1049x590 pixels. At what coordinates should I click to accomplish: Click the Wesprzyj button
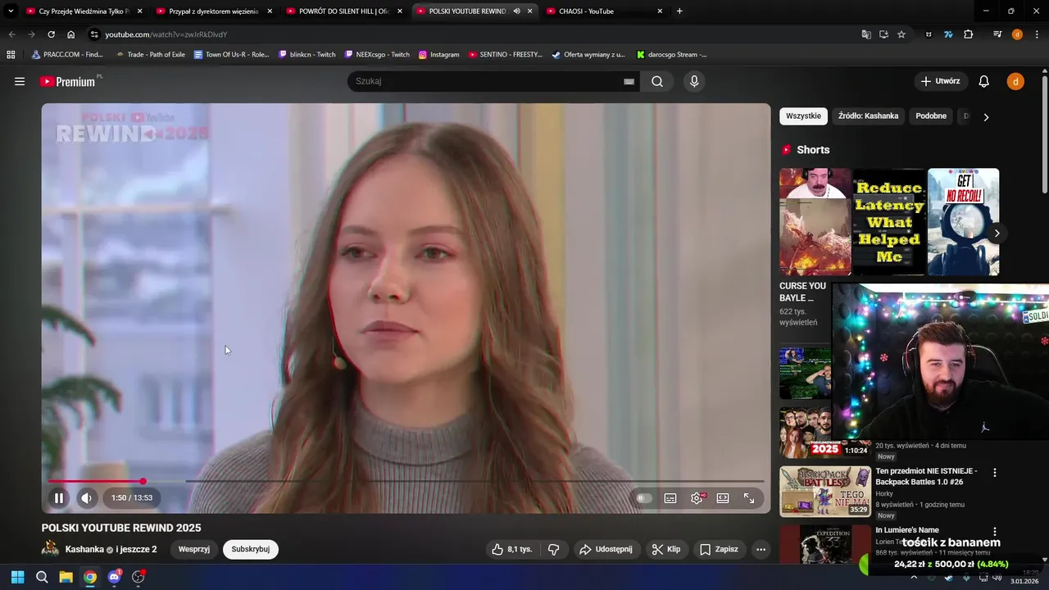194,549
